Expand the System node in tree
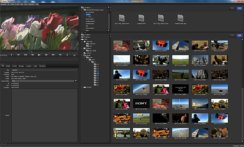This screenshot has width=244, height=147. click(x=82, y=87)
